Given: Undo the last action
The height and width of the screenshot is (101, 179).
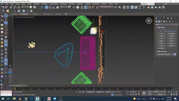Looking at the screenshot, I should point(3,7).
